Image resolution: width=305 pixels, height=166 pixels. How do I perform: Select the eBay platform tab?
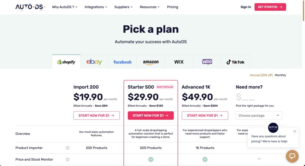94,62
